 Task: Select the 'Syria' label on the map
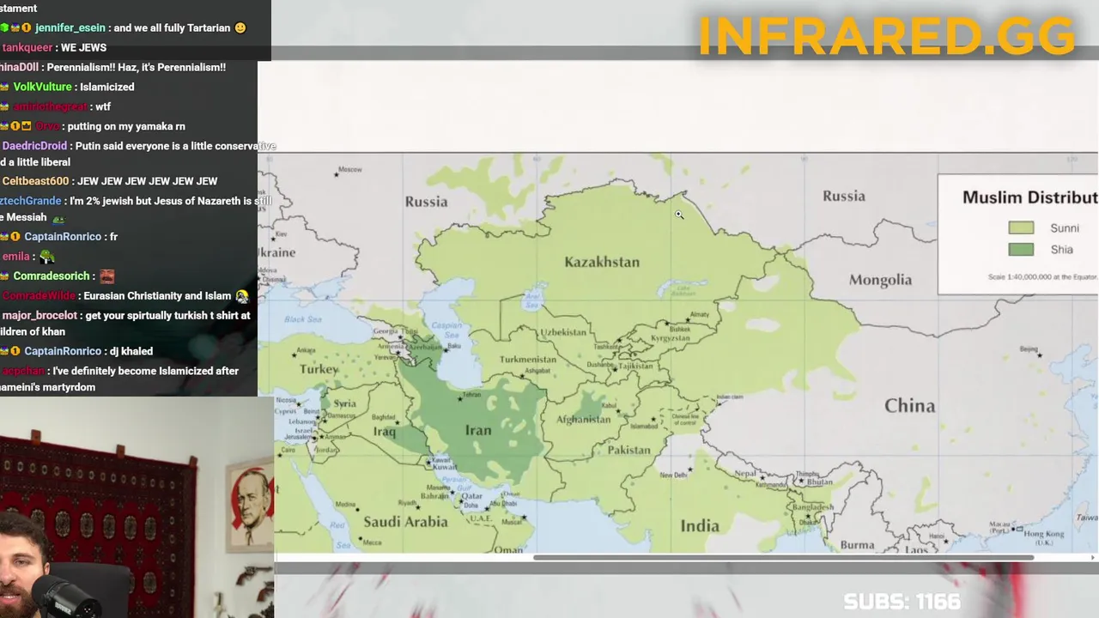(x=344, y=403)
